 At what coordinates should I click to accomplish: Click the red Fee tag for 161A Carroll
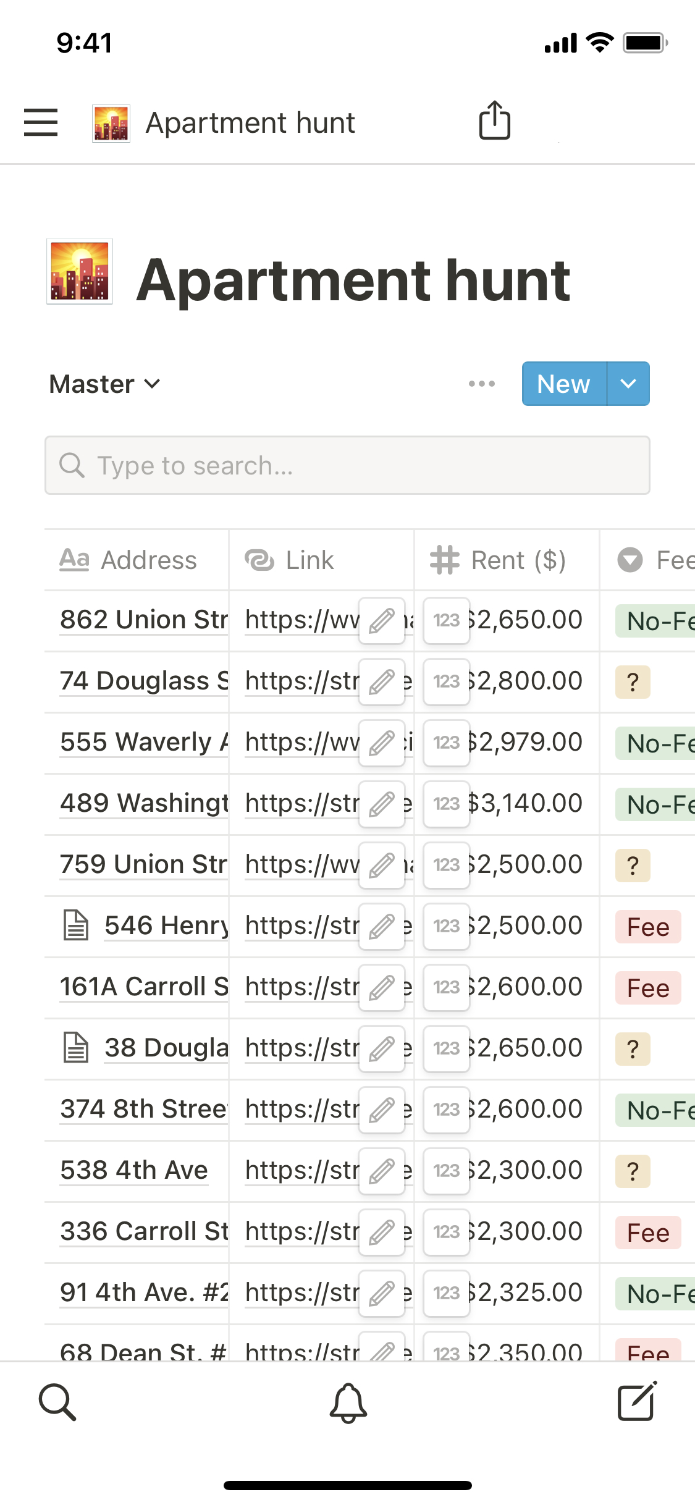click(648, 988)
